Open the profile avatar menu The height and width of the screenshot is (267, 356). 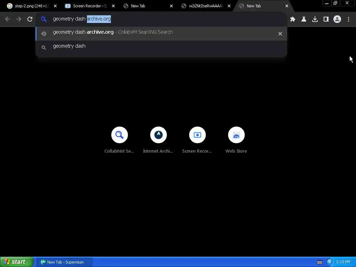pyautogui.click(x=337, y=19)
